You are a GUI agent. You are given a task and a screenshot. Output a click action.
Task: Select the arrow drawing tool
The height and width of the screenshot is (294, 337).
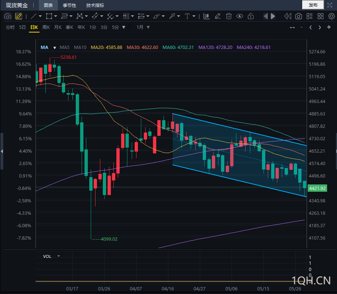172,16
